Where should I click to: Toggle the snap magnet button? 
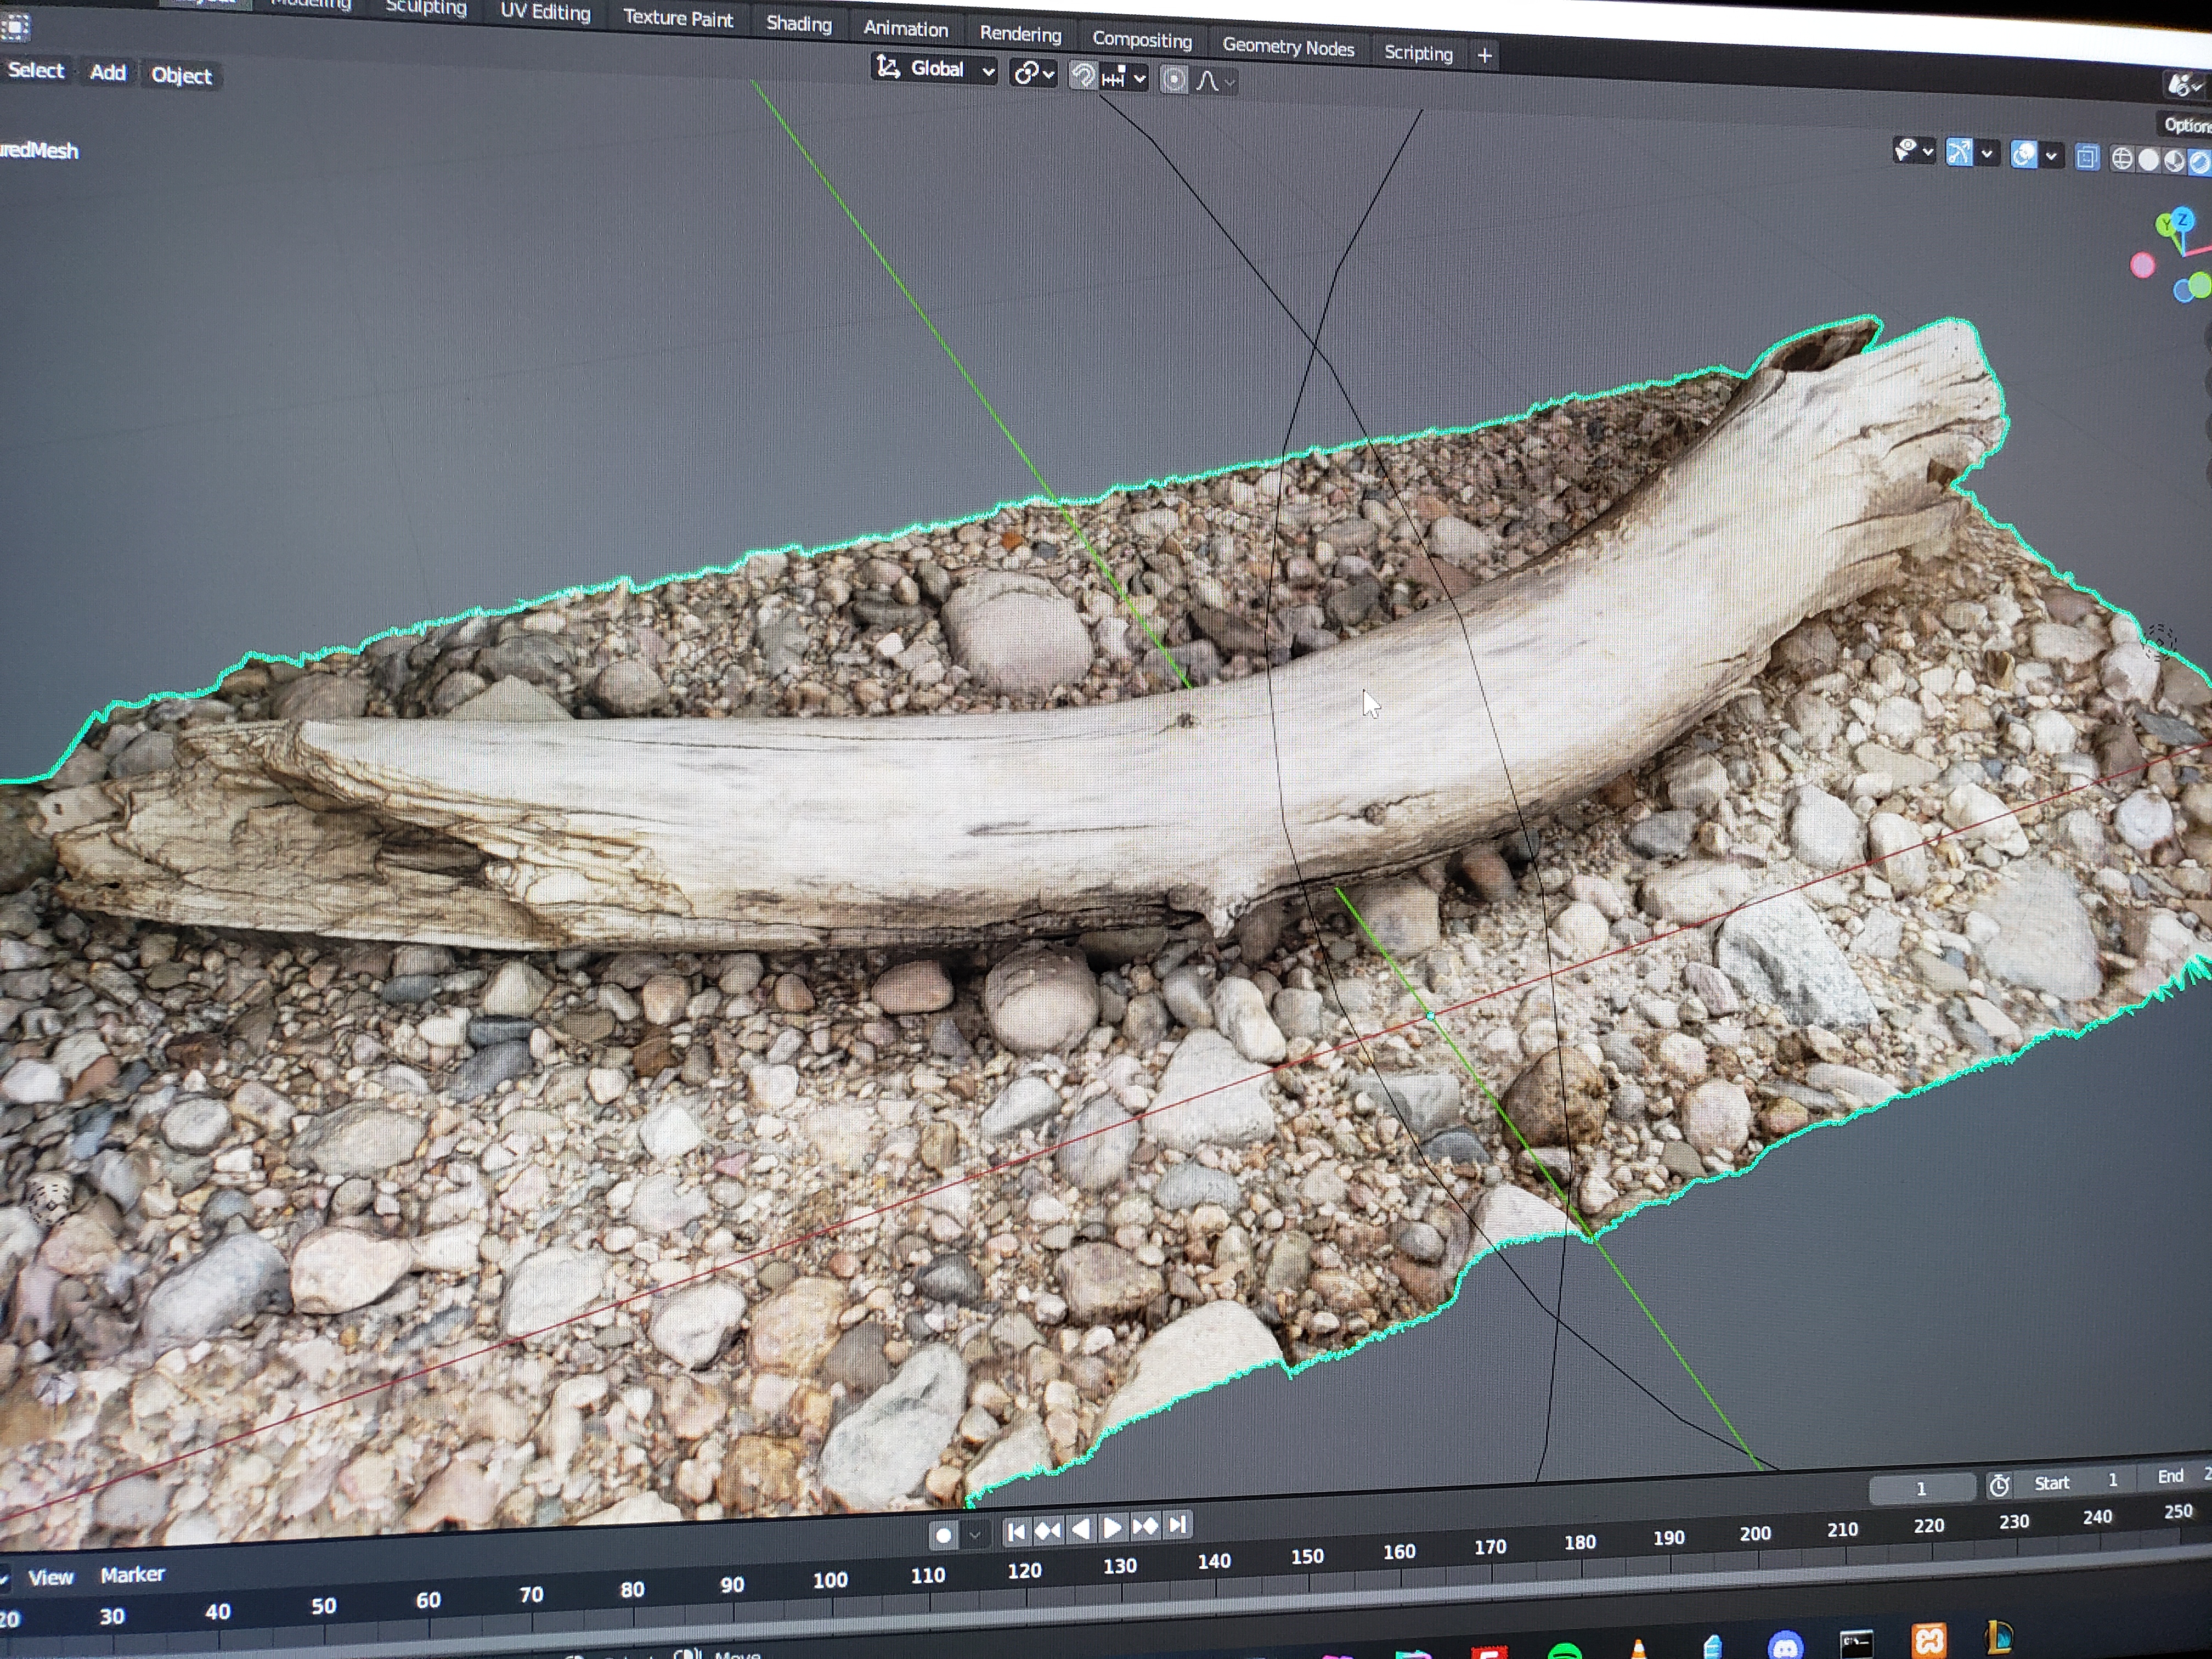[1083, 76]
